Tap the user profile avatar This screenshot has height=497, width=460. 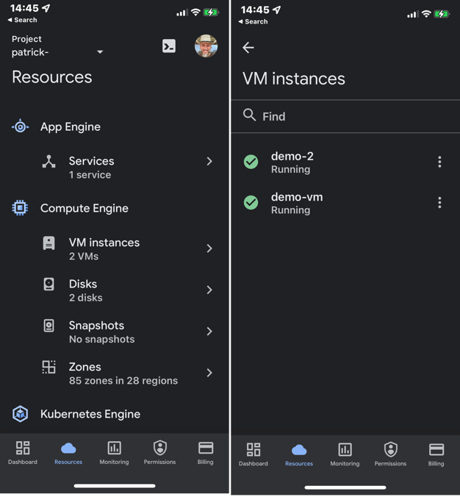point(206,46)
